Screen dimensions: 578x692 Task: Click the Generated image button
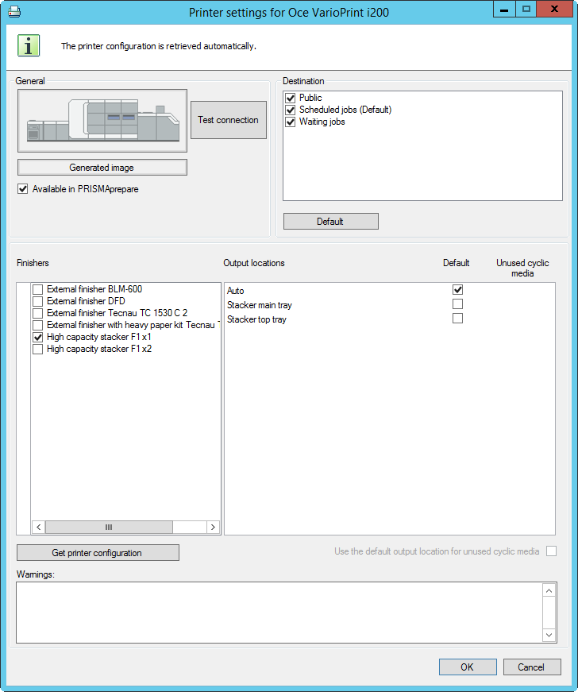102,168
